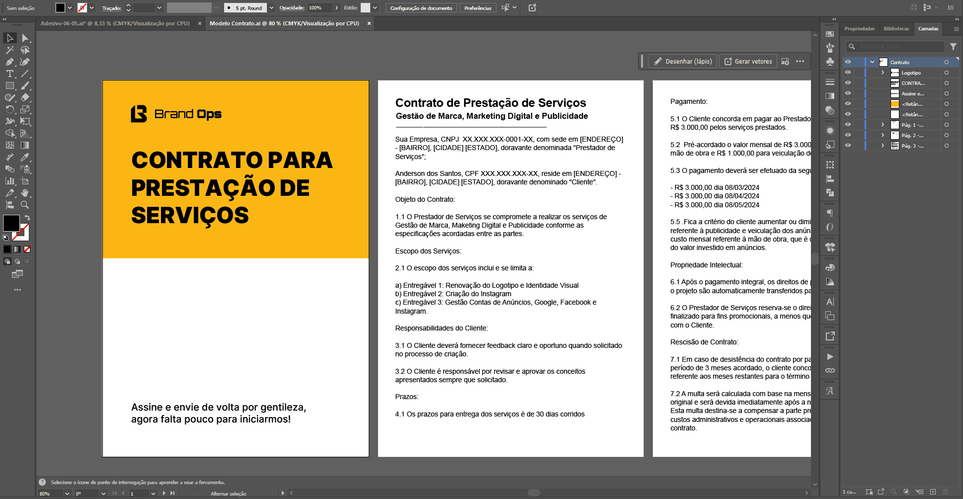Hide the white Retân... rectangle layer
The width and height of the screenshot is (963, 499).
click(x=848, y=114)
